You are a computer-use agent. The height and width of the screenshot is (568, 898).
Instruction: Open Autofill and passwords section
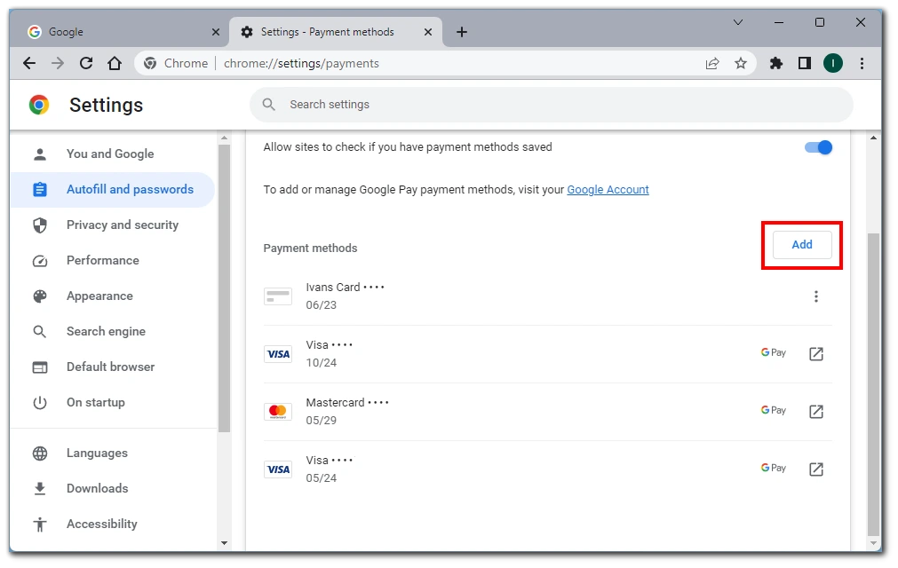[x=113, y=189]
